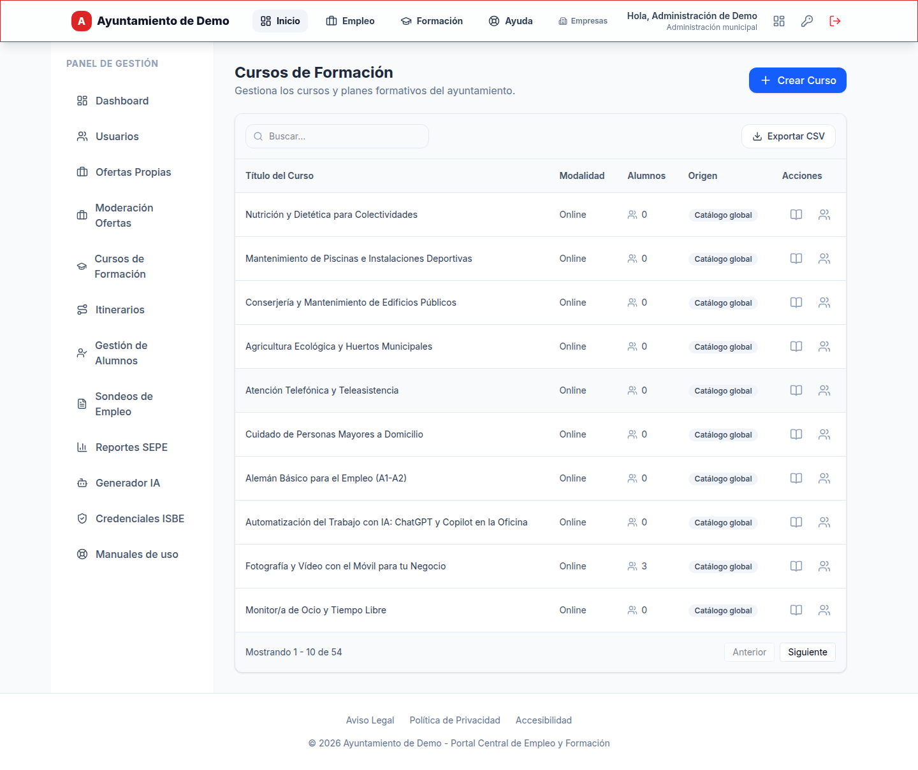The height and width of the screenshot is (770, 918).
Task: Focus the Buscar search field
Action: (337, 136)
